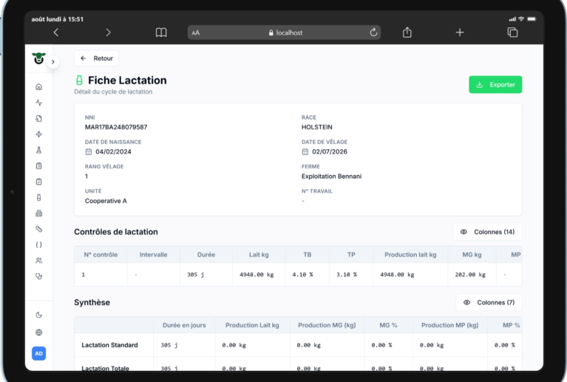The width and height of the screenshot is (567, 382).
Task: Click the cow head logo in sidebar
Action: click(x=38, y=58)
